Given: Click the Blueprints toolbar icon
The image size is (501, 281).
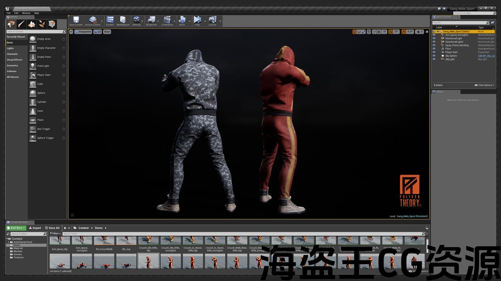Looking at the screenshot, I should 151,20.
